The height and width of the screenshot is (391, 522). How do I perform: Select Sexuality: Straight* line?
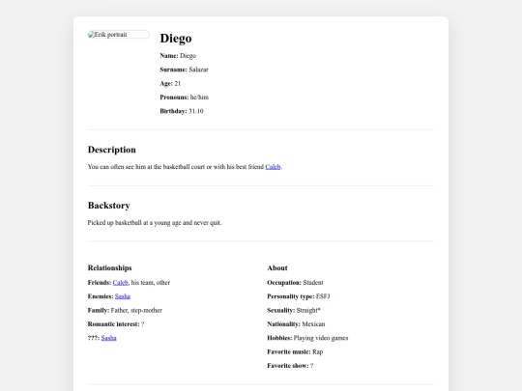tap(294, 311)
